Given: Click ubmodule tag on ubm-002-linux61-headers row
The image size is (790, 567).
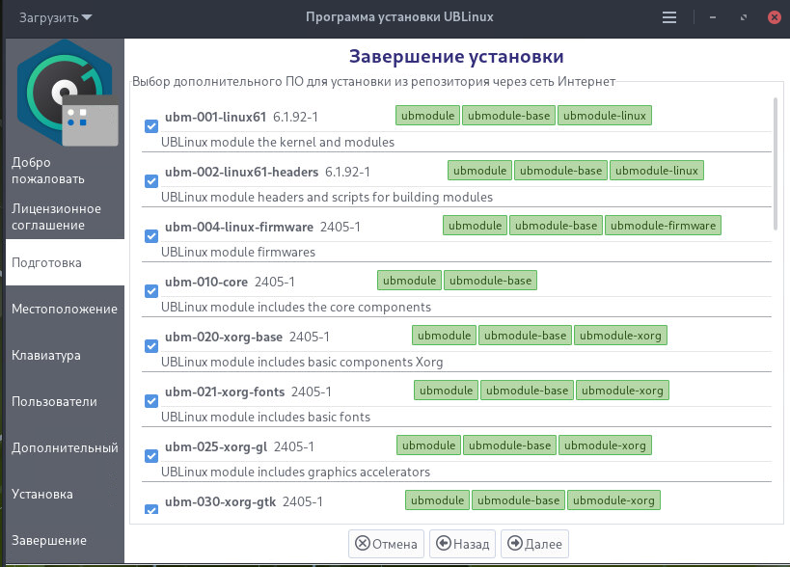Looking at the screenshot, I should (479, 171).
